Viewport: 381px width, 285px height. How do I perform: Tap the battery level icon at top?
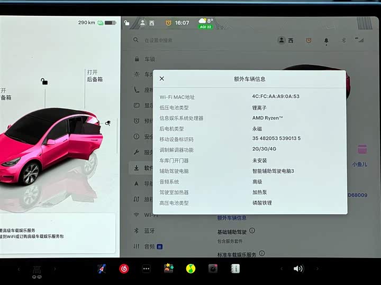(x=110, y=23)
